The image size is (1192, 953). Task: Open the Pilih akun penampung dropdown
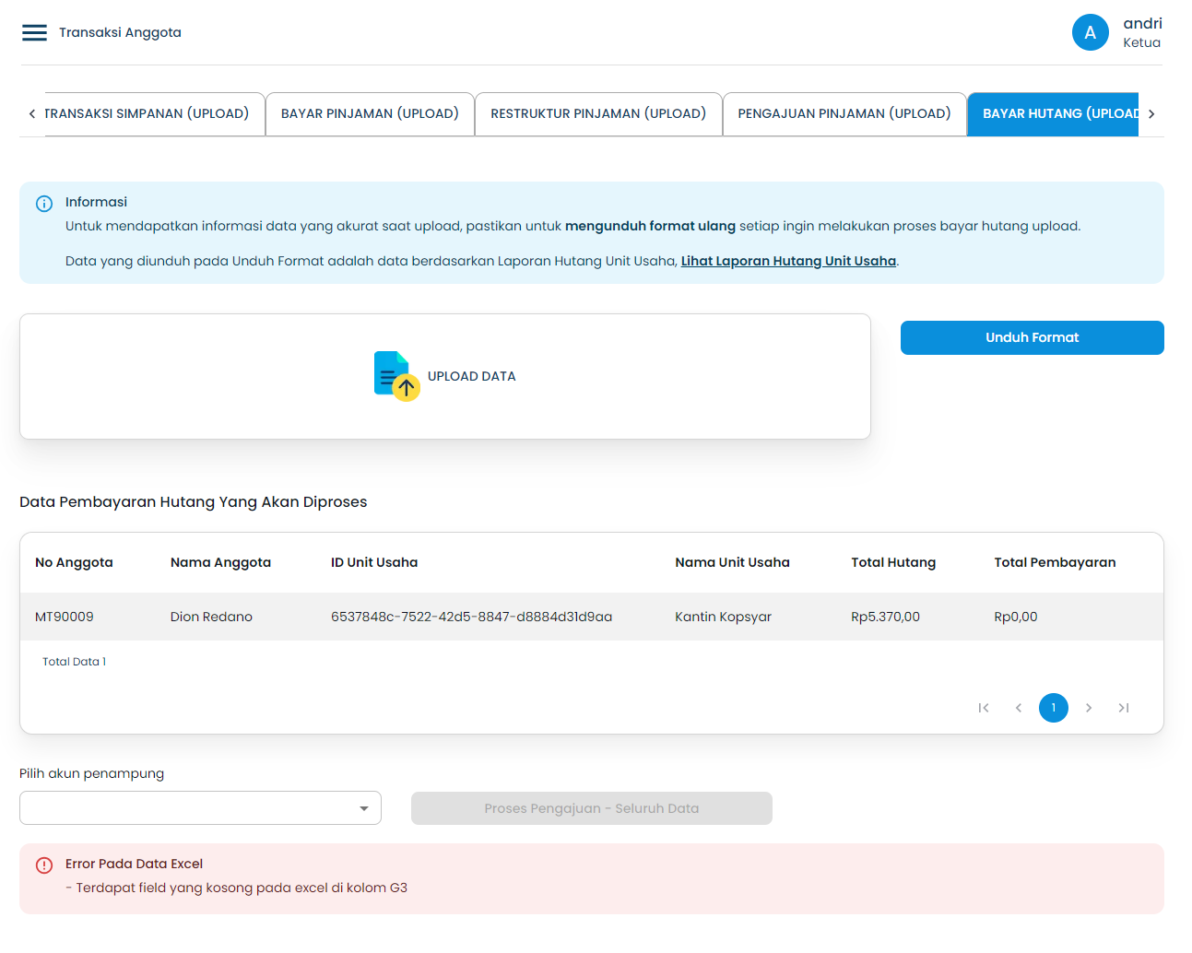[x=200, y=808]
